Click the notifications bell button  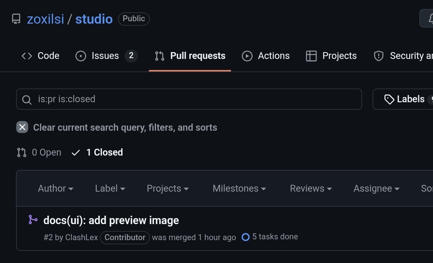(x=427, y=18)
